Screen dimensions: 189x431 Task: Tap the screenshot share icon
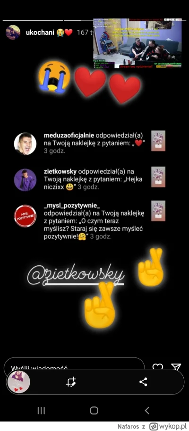pos(143,382)
